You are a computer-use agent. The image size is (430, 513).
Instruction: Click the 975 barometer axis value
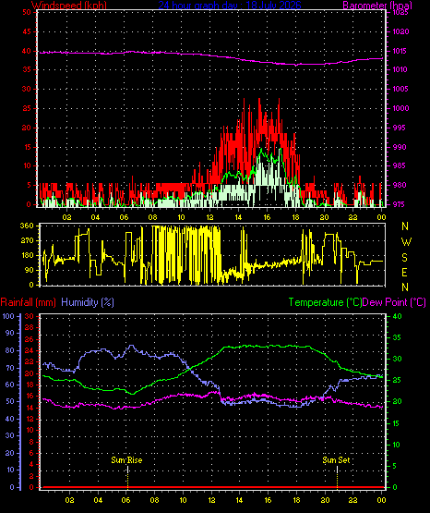tap(399, 204)
